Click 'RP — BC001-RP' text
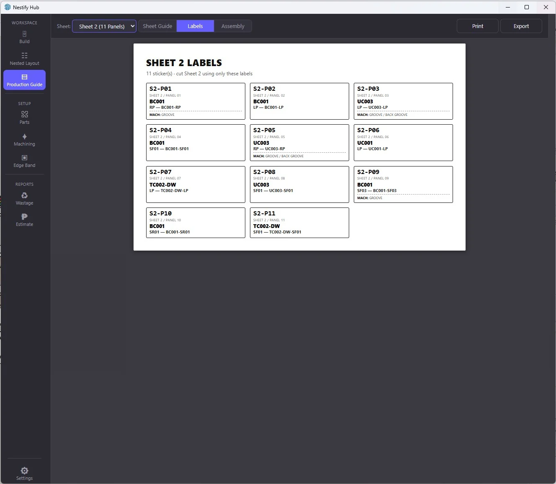The height and width of the screenshot is (484, 556). [x=165, y=108]
